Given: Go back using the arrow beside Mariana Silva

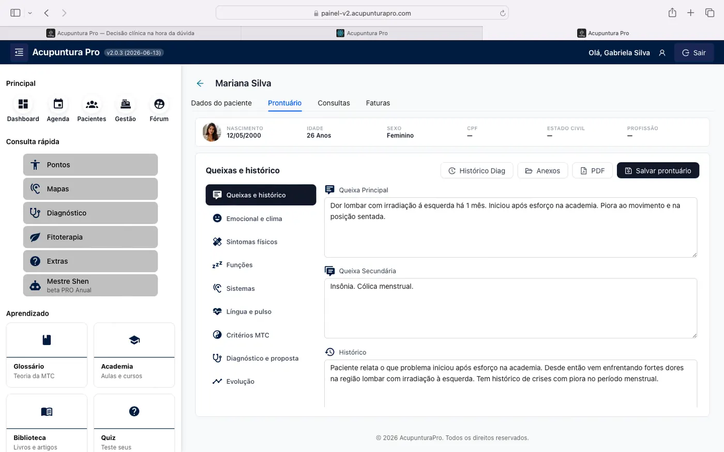Looking at the screenshot, I should [x=200, y=83].
